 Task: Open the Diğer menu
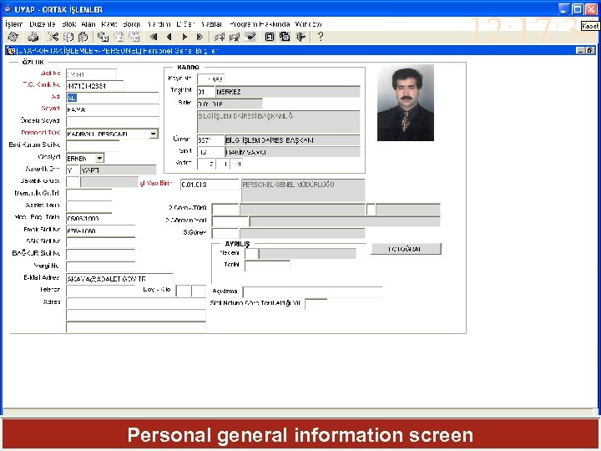pos(185,24)
